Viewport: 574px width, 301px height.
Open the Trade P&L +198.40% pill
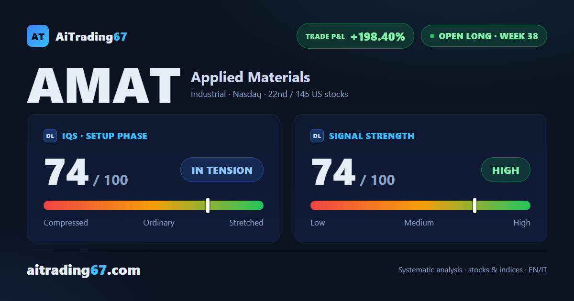tap(355, 36)
